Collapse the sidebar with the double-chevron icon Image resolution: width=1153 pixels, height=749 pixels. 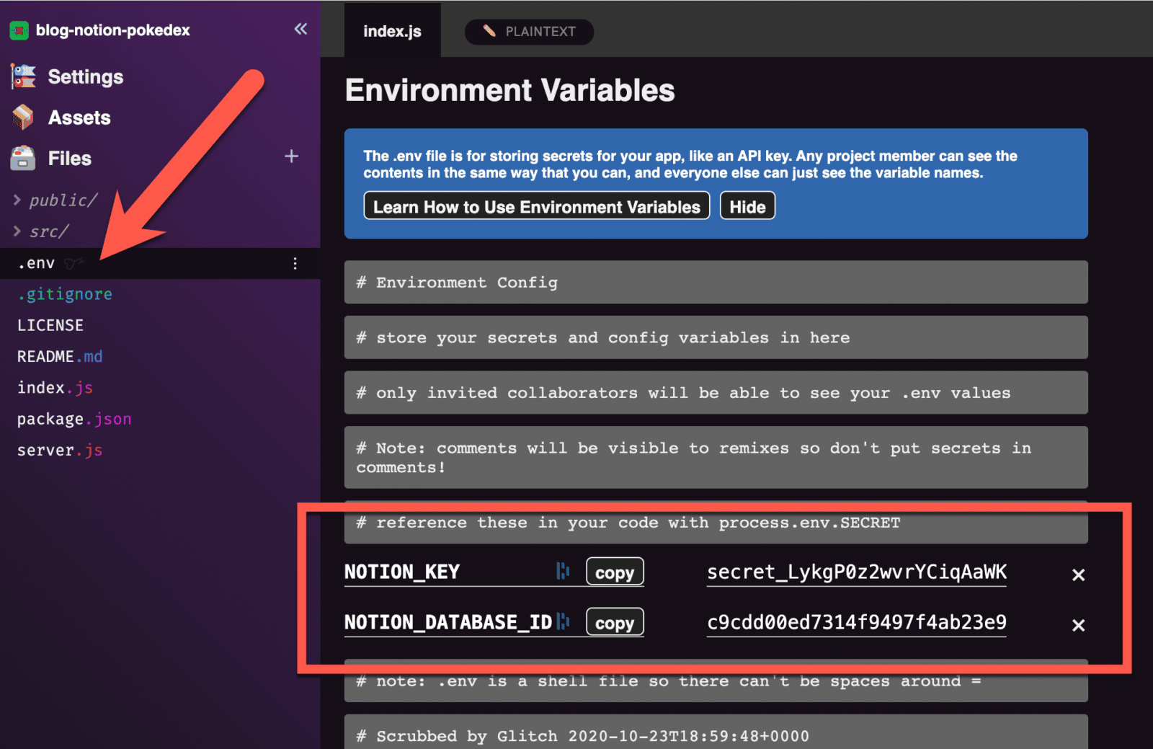pos(300,29)
